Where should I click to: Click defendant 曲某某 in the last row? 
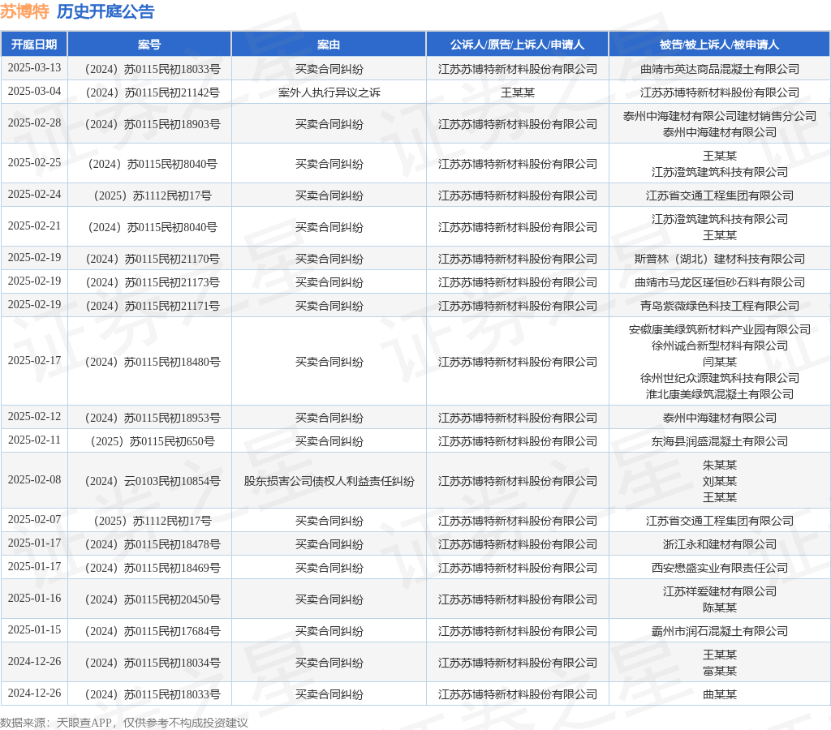click(x=720, y=694)
